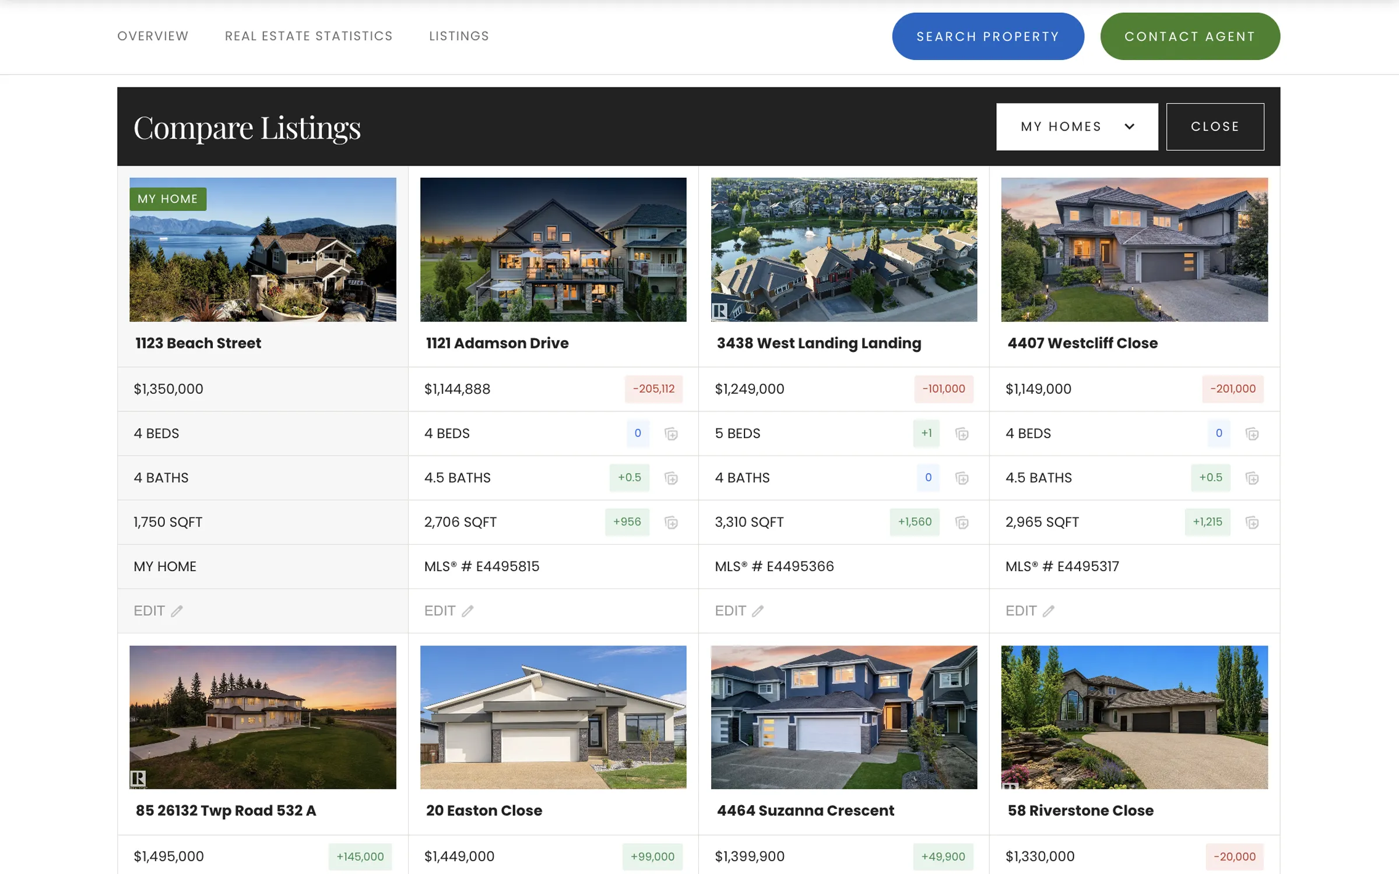Open the Overview tab
This screenshot has height=874, width=1399.
(x=153, y=36)
